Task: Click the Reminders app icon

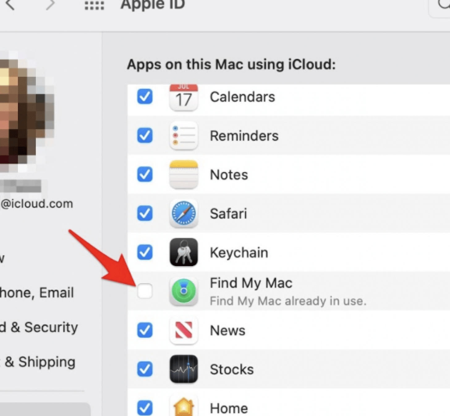Action: [x=184, y=136]
